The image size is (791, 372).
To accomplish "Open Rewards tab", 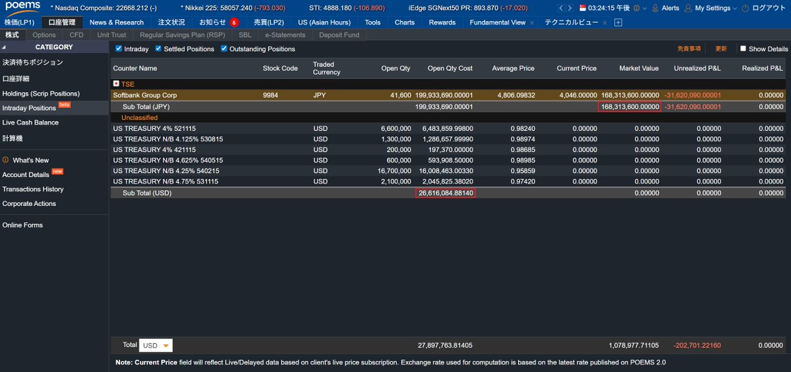I will [442, 22].
